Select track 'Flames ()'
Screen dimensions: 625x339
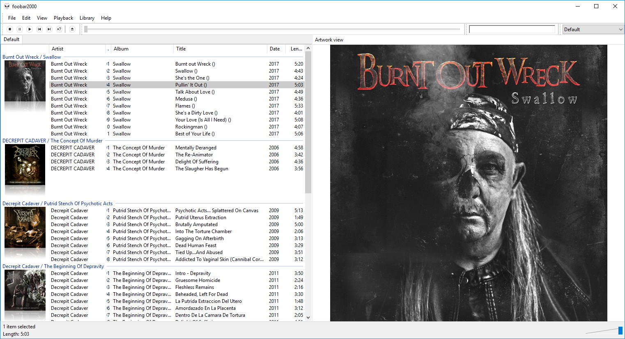(x=177, y=106)
